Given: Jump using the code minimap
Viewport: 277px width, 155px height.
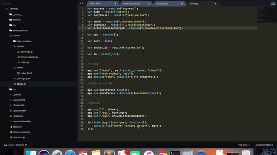Looking at the screenshot, I should point(267,14).
